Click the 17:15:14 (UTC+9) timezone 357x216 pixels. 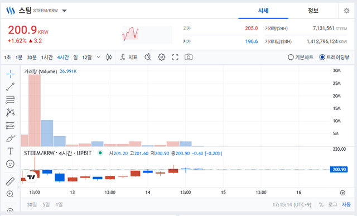click(292, 205)
